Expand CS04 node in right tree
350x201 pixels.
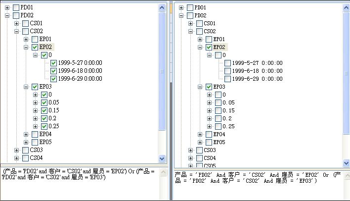[190, 158]
